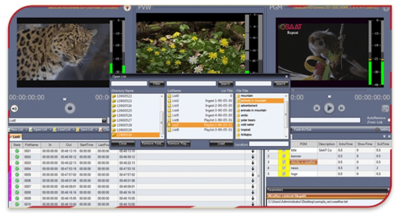Click the previous track button beside Play
399x213 pixels.
(317, 108)
